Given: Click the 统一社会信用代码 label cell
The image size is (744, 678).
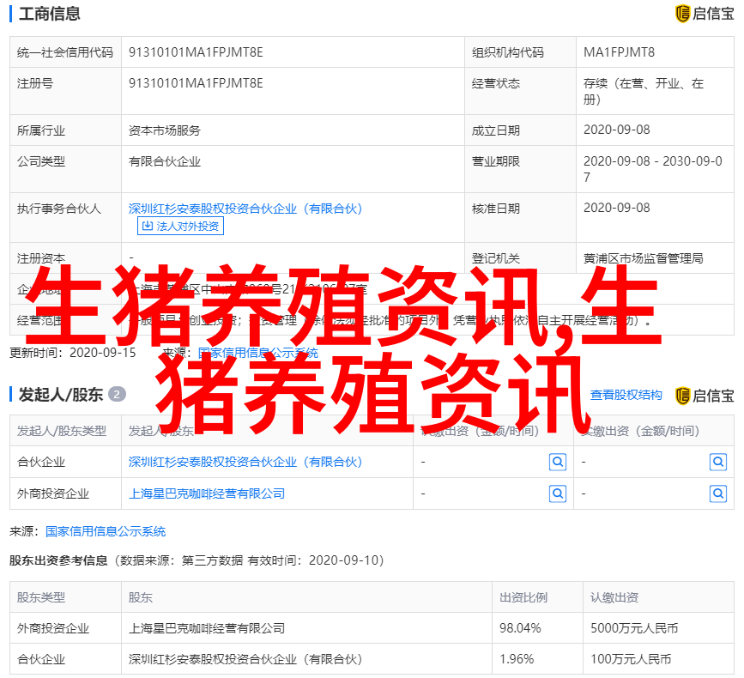Looking at the screenshot, I should click(x=65, y=52).
